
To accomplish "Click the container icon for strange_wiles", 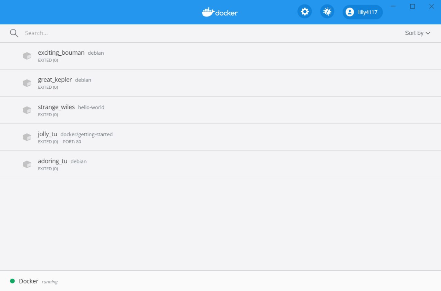I will tap(27, 110).
